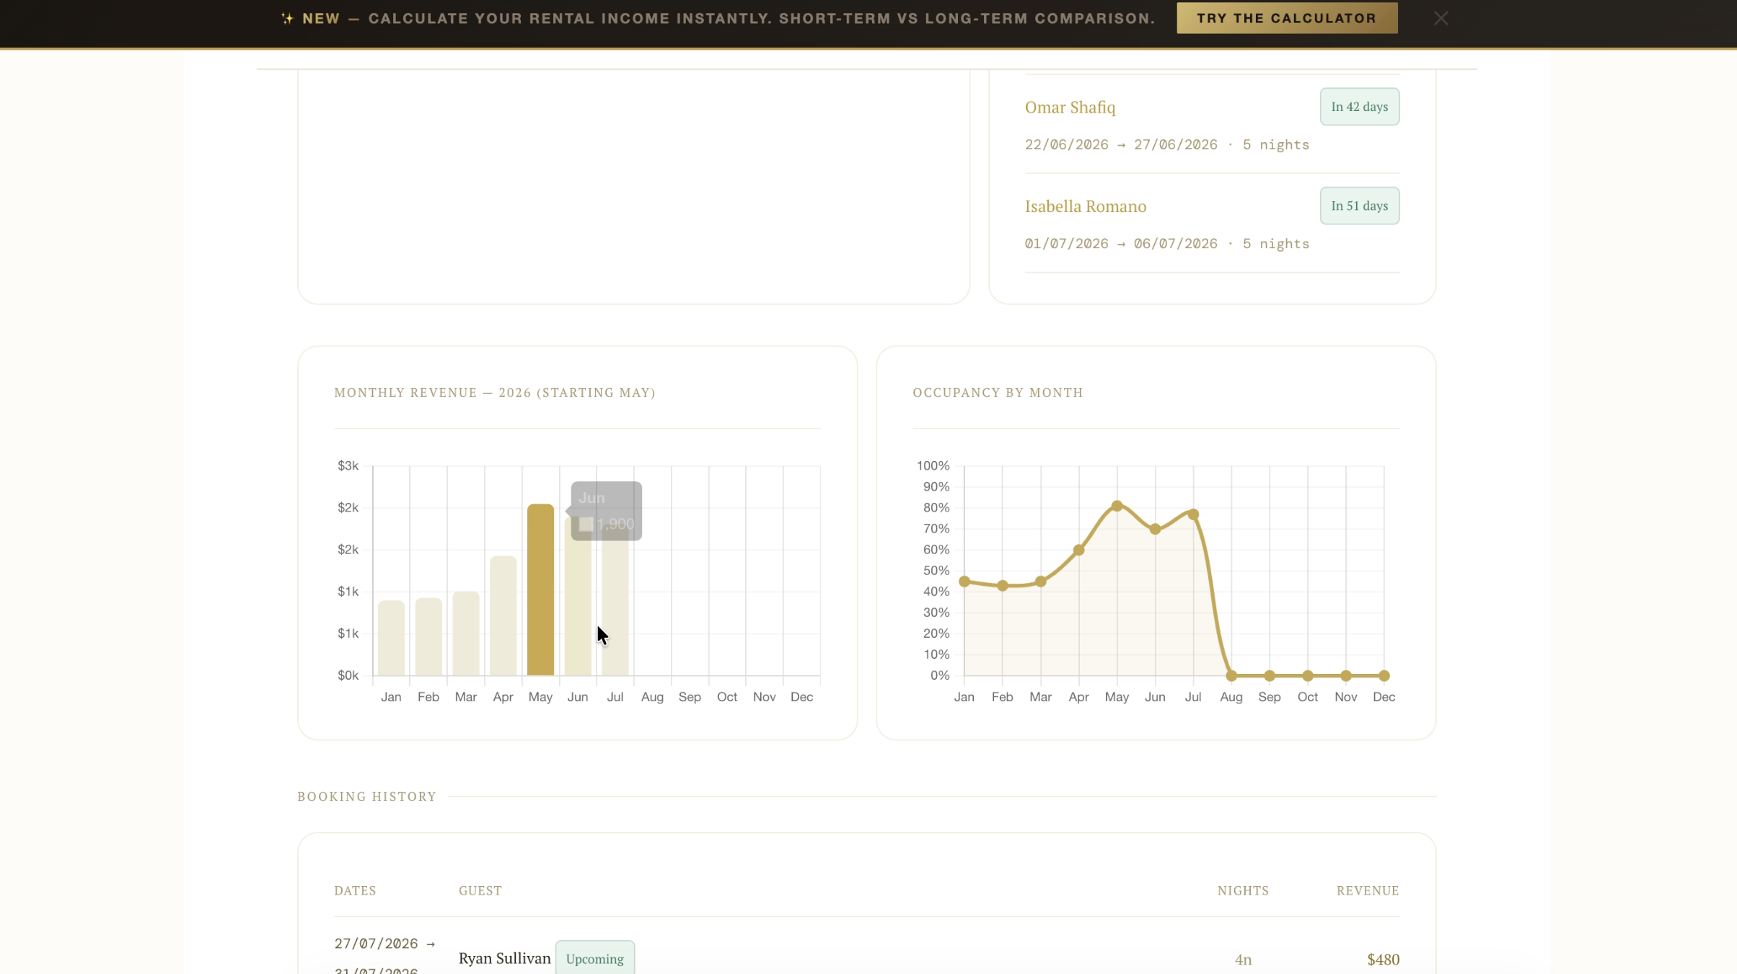Click the May occupancy peak point

1117,506
